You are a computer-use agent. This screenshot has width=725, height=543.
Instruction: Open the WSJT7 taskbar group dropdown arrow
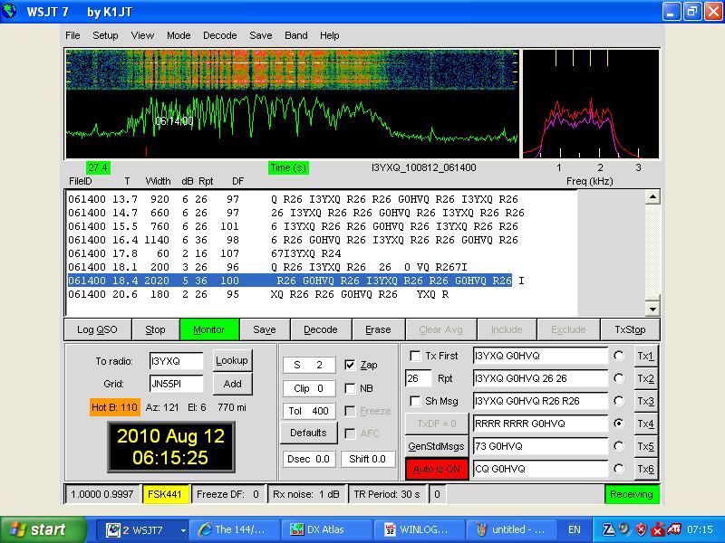(x=184, y=530)
